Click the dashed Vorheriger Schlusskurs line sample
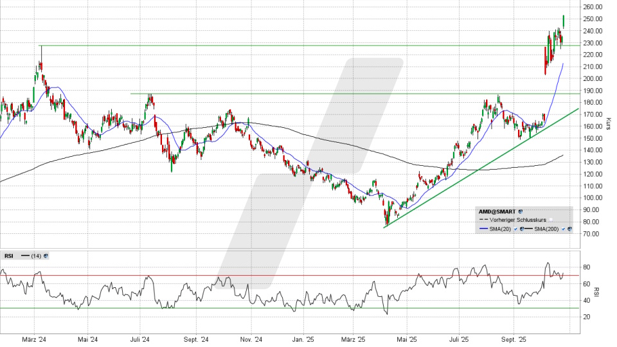Image resolution: width=617 pixels, height=347 pixels. (x=483, y=220)
